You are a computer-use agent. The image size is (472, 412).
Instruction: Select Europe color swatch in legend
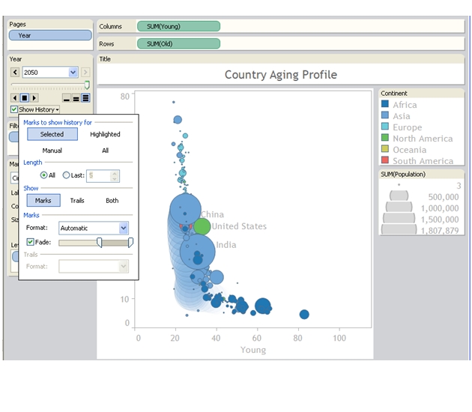(x=384, y=126)
